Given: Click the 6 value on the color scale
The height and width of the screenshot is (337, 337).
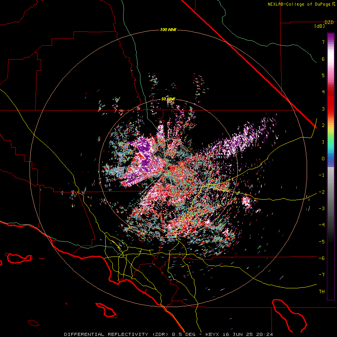Looking at the screenshot, I should click(323, 59).
